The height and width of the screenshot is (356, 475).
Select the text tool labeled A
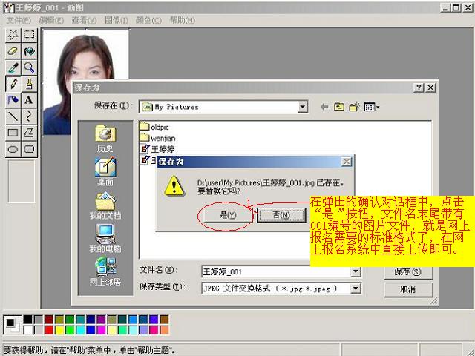[29, 100]
